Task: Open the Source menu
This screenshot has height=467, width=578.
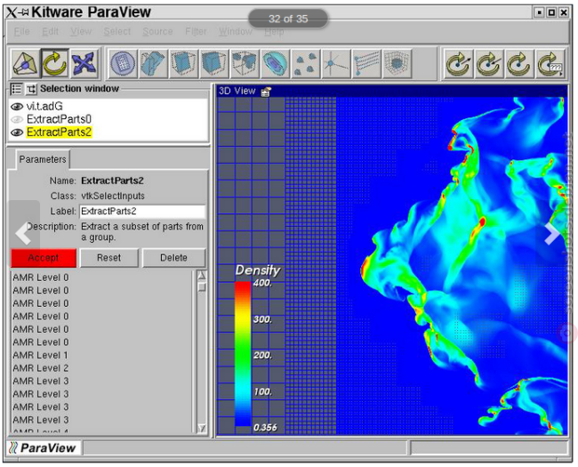Action: tap(157, 31)
